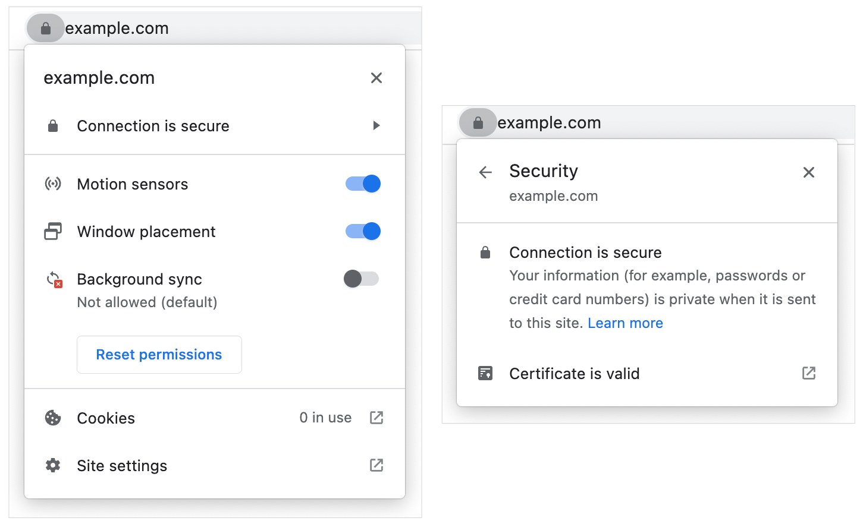Click the '0 in use' cookies count
Screen dimensions: 863x524
(x=325, y=418)
